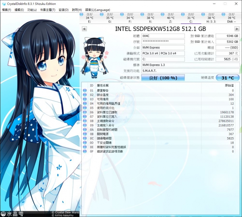Click the status orb of attribute 0F
This screenshot has height=217, width=242.
[x=85, y=151]
